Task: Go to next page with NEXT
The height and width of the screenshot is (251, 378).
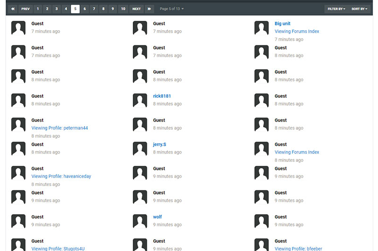Action: pos(137,9)
